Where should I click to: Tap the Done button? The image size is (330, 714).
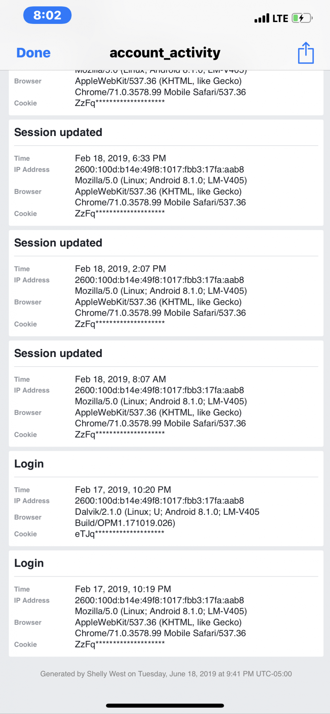(x=34, y=53)
